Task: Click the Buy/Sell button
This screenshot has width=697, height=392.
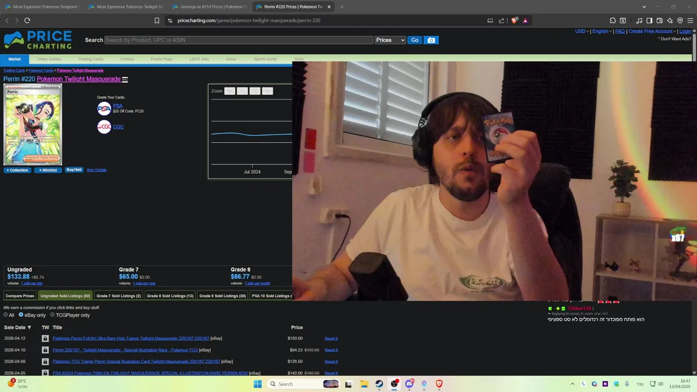Action: tap(74, 170)
